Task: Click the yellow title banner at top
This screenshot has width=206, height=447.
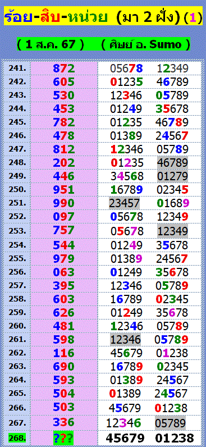Action: point(103,16)
